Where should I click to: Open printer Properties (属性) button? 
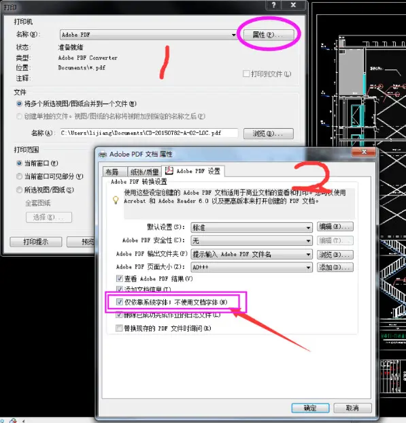269,35
